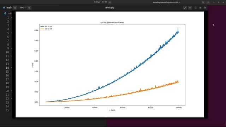Collapse the code fold at line 9
This screenshot has width=226, height=127.
click(11, 48)
